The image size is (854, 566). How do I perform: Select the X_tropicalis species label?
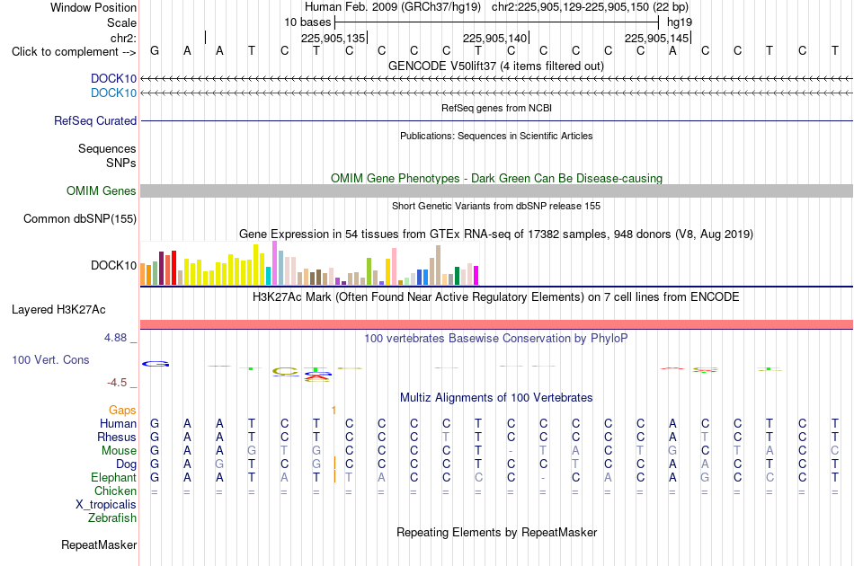106,505
